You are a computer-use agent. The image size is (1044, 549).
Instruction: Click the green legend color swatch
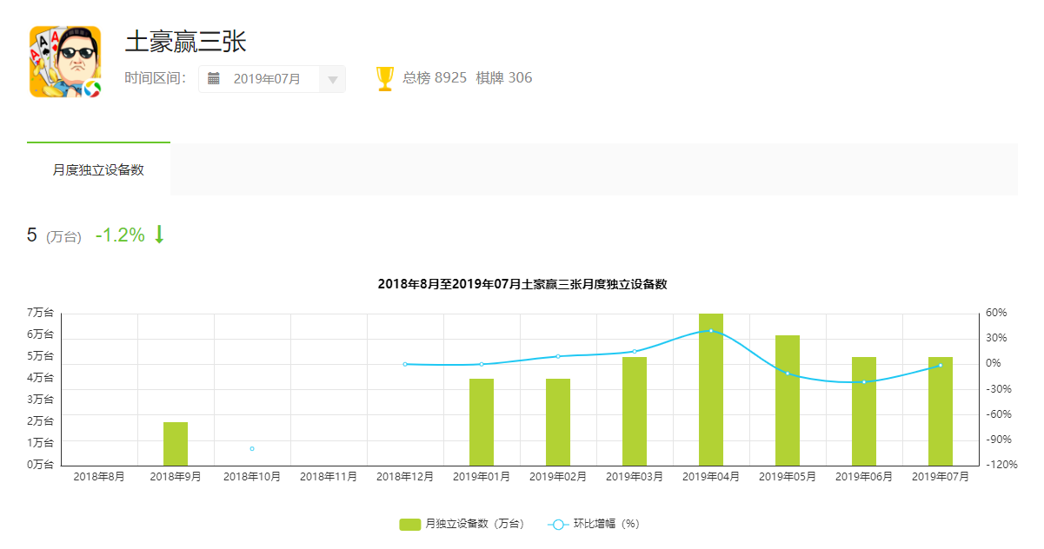(x=410, y=524)
